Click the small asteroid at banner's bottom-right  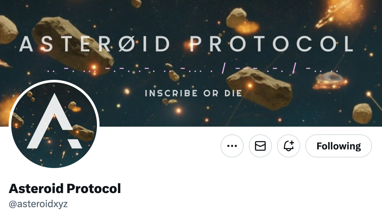pos(362,113)
